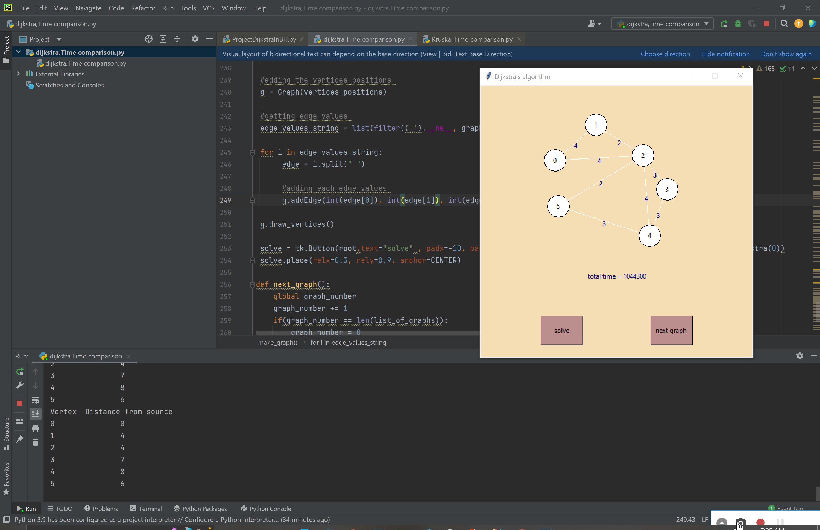The height and width of the screenshot is (530, 820).
Task: Open the Terminal tool window
Action: pyautogui.click(x=146, y=508)
